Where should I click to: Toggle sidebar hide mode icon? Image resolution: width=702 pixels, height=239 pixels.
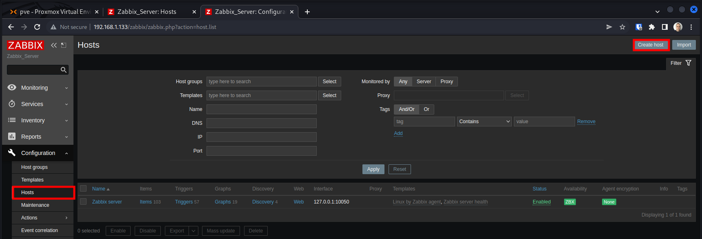click(x=64, y=45)
